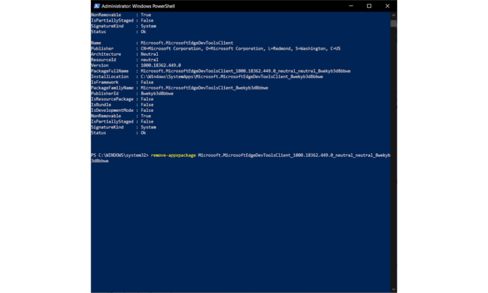This screenshot has width=488, height=293.
Task: Click the vertical scrollbar thumb
Action: click(x=394, y=24)
